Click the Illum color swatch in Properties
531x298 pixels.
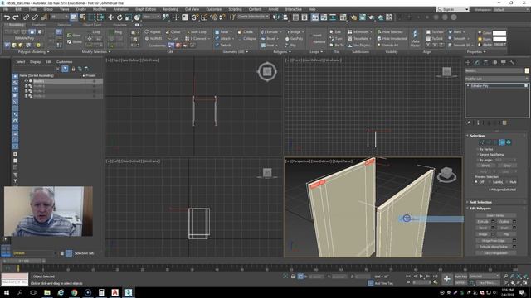pos(499,39)
